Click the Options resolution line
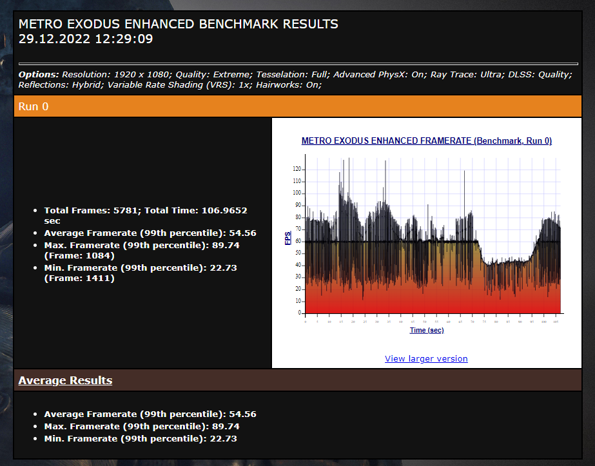The width and height of the screenshot is (595, 466). tap(295, 74)
